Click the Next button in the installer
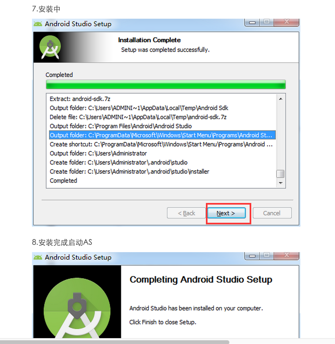 click(226, 213)
